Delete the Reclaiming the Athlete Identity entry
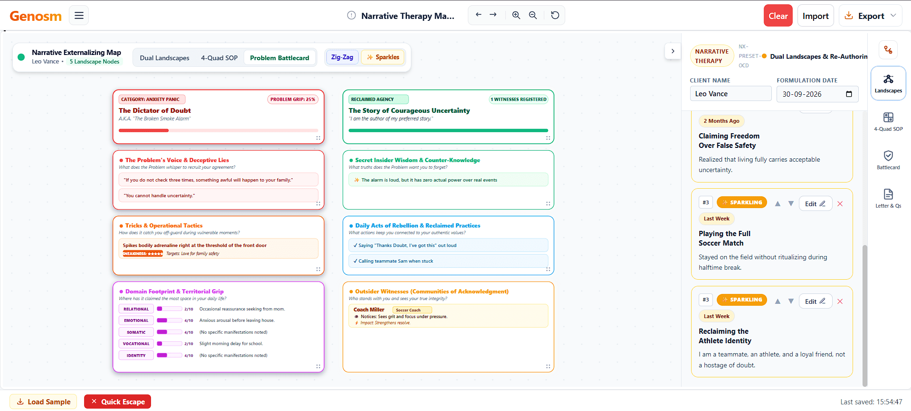The width and height of the screenshot is (911, 411). point(840,301)
